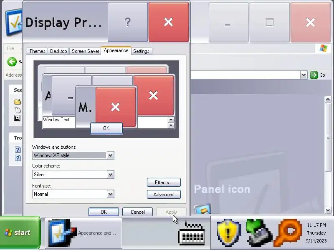Click OK in the preview message box
The image size is (334, 250).
[x=106, y=128]
